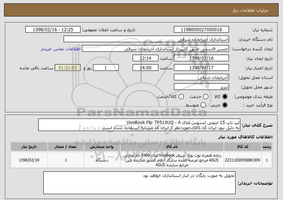Click the تعداد / مقدار column header
This screenshot has height=200, width=283.
66,147
